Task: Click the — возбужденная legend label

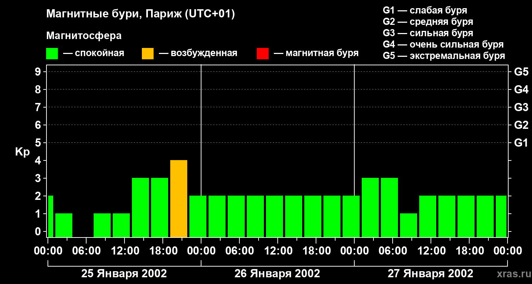Action: (198, 53)
